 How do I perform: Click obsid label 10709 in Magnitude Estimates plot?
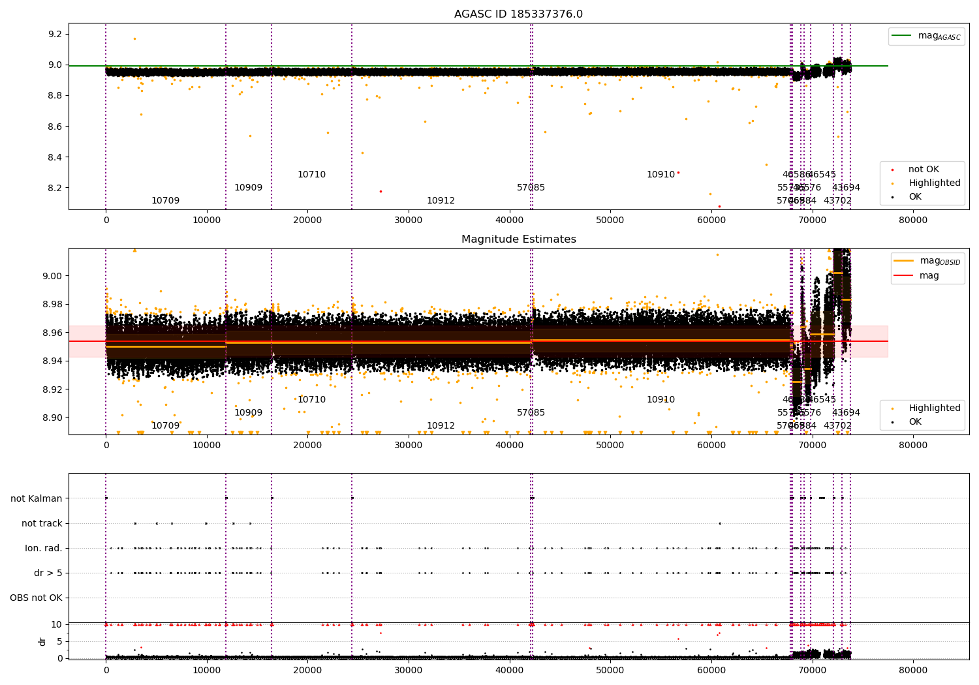click(x=165, y=426)
